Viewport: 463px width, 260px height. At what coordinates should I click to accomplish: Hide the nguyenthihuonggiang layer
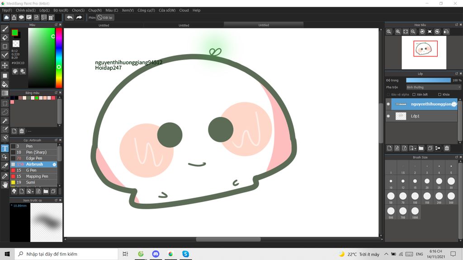click(x=388, y=104)
